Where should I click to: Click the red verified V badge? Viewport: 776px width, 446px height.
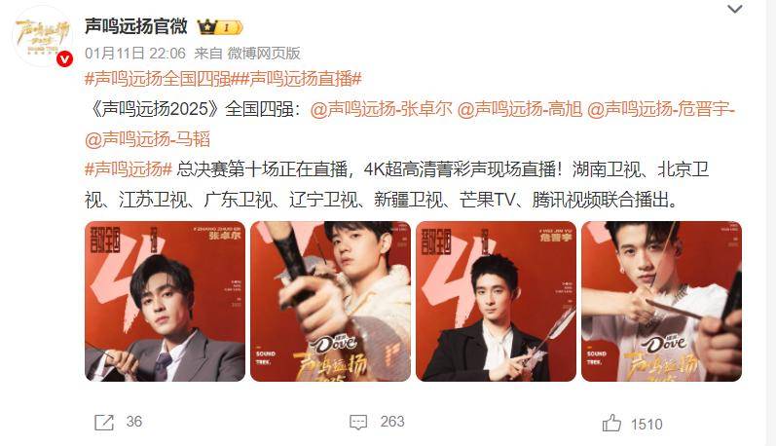click(x=65, y=59)
